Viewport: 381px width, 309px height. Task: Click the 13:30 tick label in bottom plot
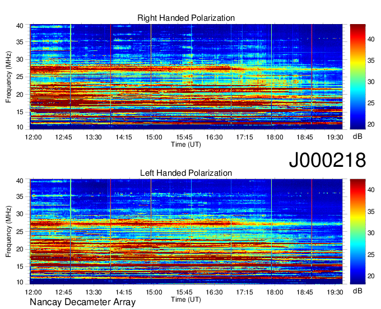click(94, 292)
